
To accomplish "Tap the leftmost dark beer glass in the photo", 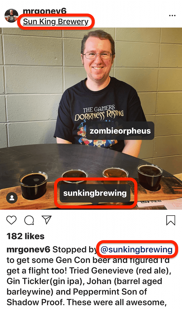I will click(34, 185).
